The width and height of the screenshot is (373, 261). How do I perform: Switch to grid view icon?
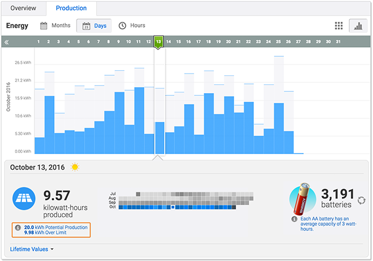[338, 26]
